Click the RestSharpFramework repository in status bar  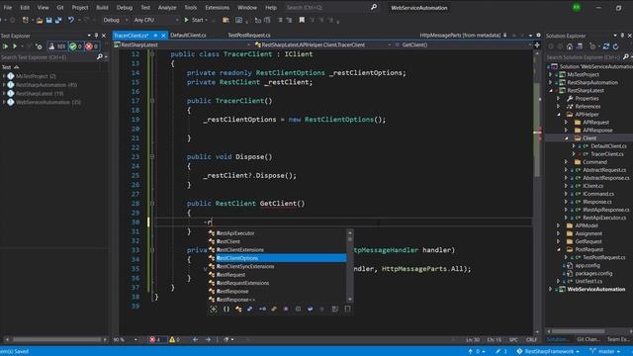coord(548,351)
